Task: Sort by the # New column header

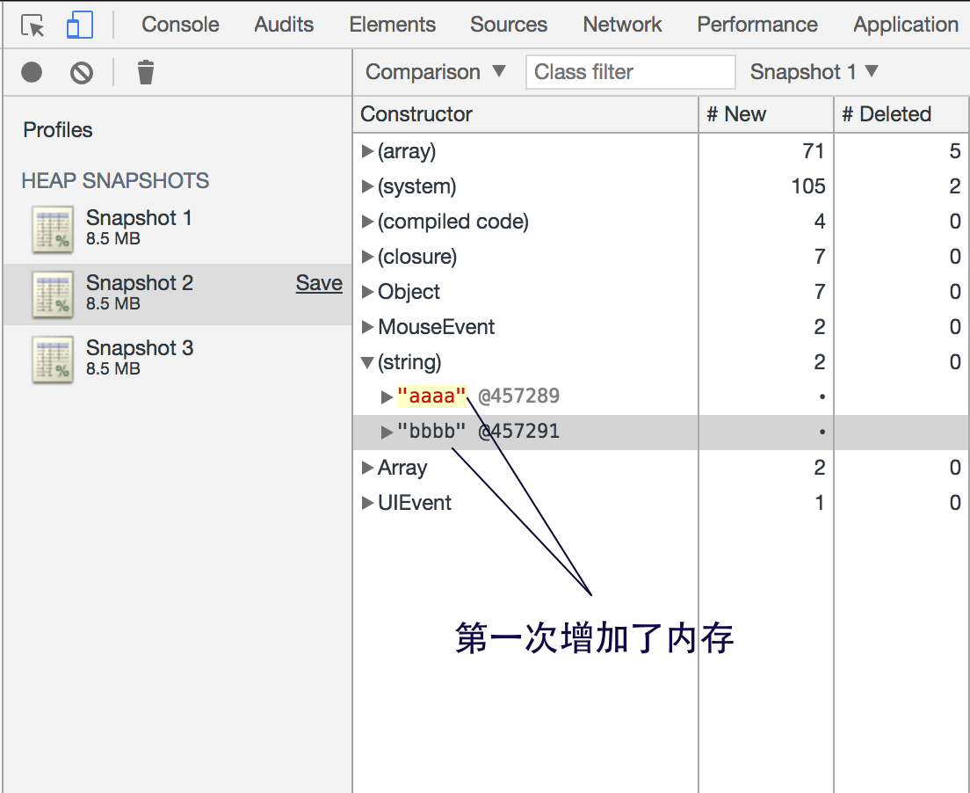Action: [766, 114]
